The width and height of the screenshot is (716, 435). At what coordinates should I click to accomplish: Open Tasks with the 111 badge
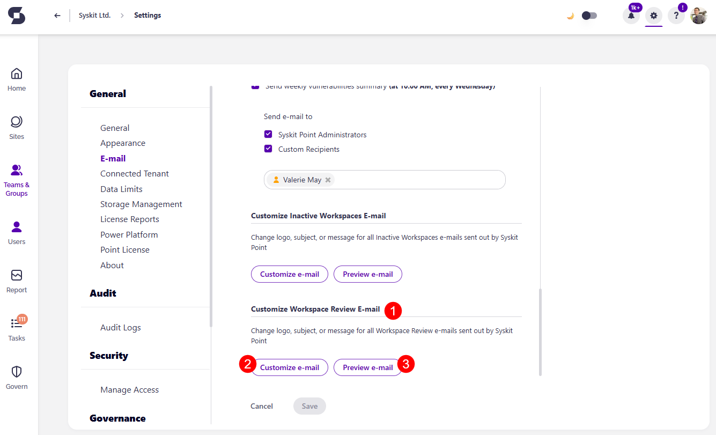(x=16, y=327)
